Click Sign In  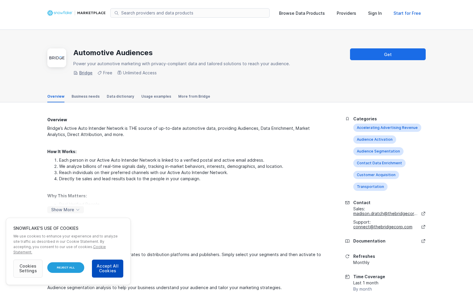tap(375, 13)
